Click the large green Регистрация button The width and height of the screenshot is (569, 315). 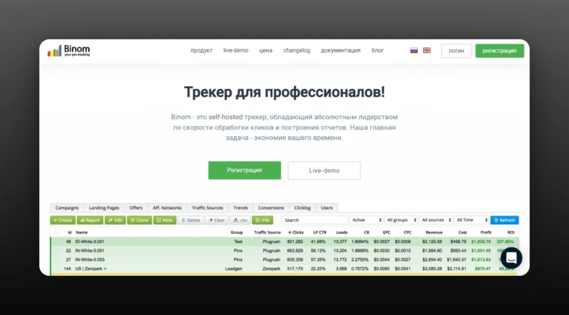coord(244,170)
